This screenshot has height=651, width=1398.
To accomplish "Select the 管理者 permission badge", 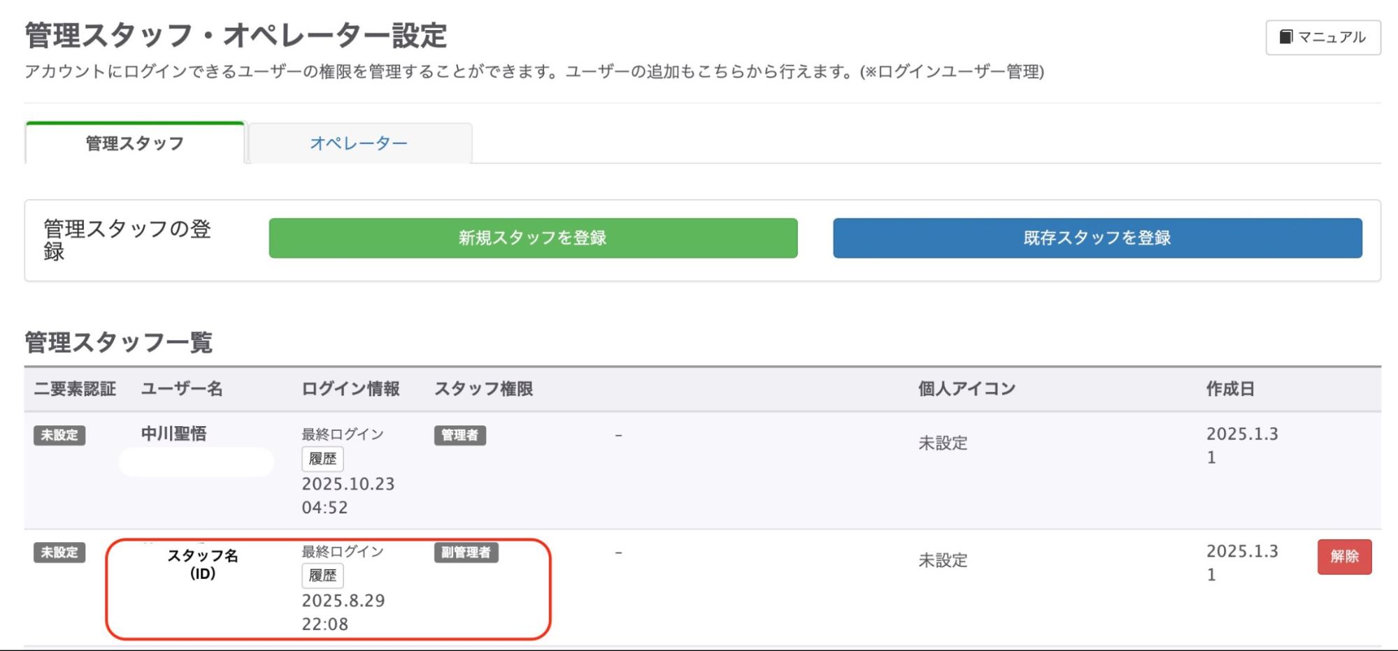I will coord(459,435).
